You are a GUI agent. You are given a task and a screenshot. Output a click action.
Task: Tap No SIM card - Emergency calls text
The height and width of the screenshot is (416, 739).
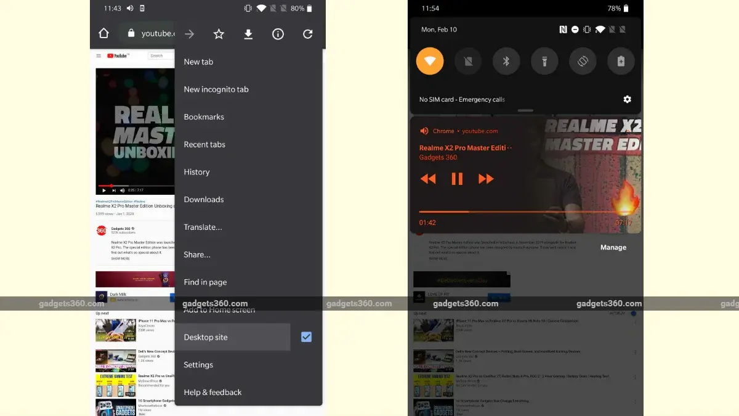click(462, 99)
